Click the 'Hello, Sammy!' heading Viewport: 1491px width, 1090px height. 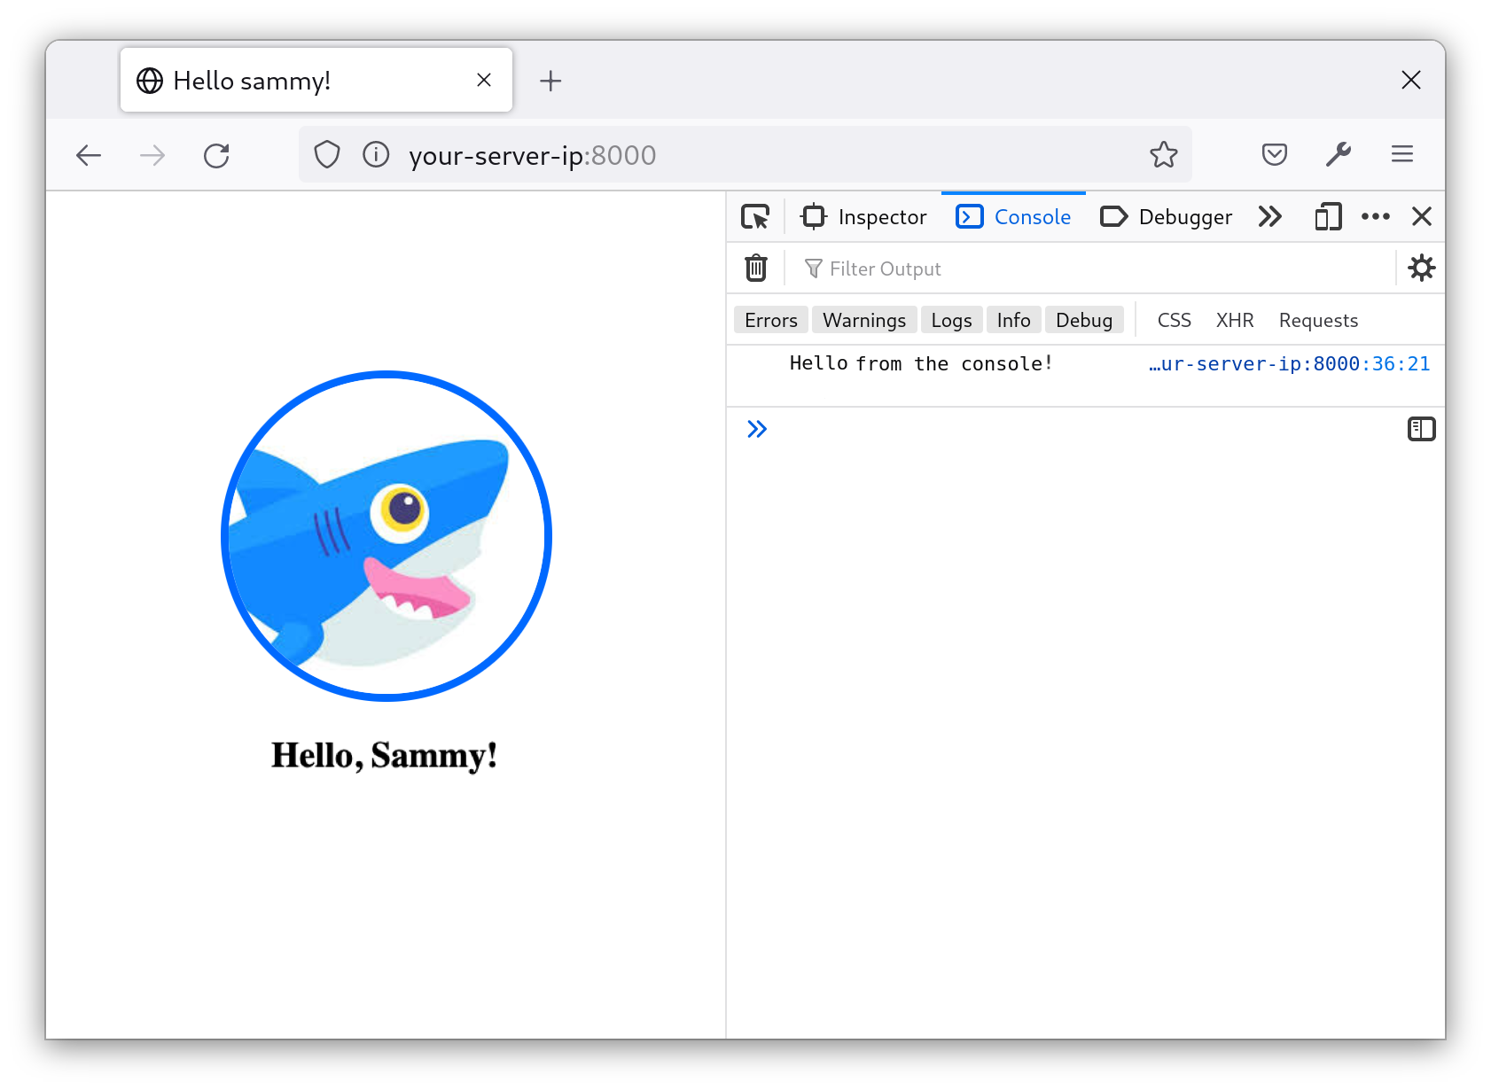pos(384,756)
